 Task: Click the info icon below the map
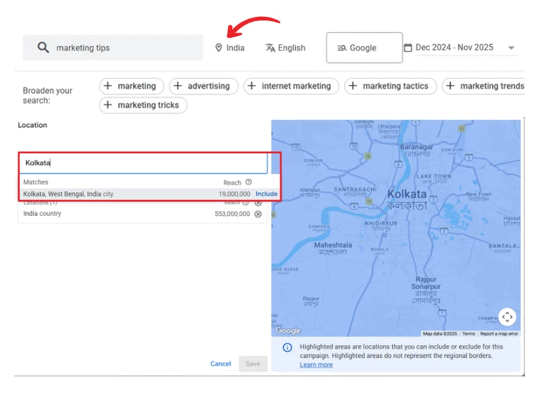tap(287, 347)
